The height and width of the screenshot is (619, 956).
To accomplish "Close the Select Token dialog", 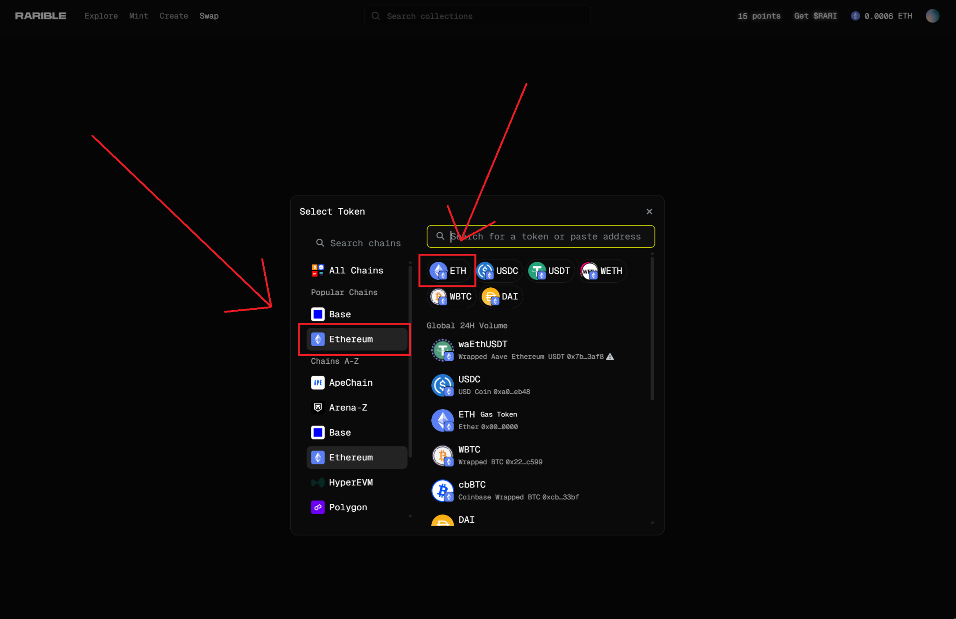I will click(x=649, y=212).
